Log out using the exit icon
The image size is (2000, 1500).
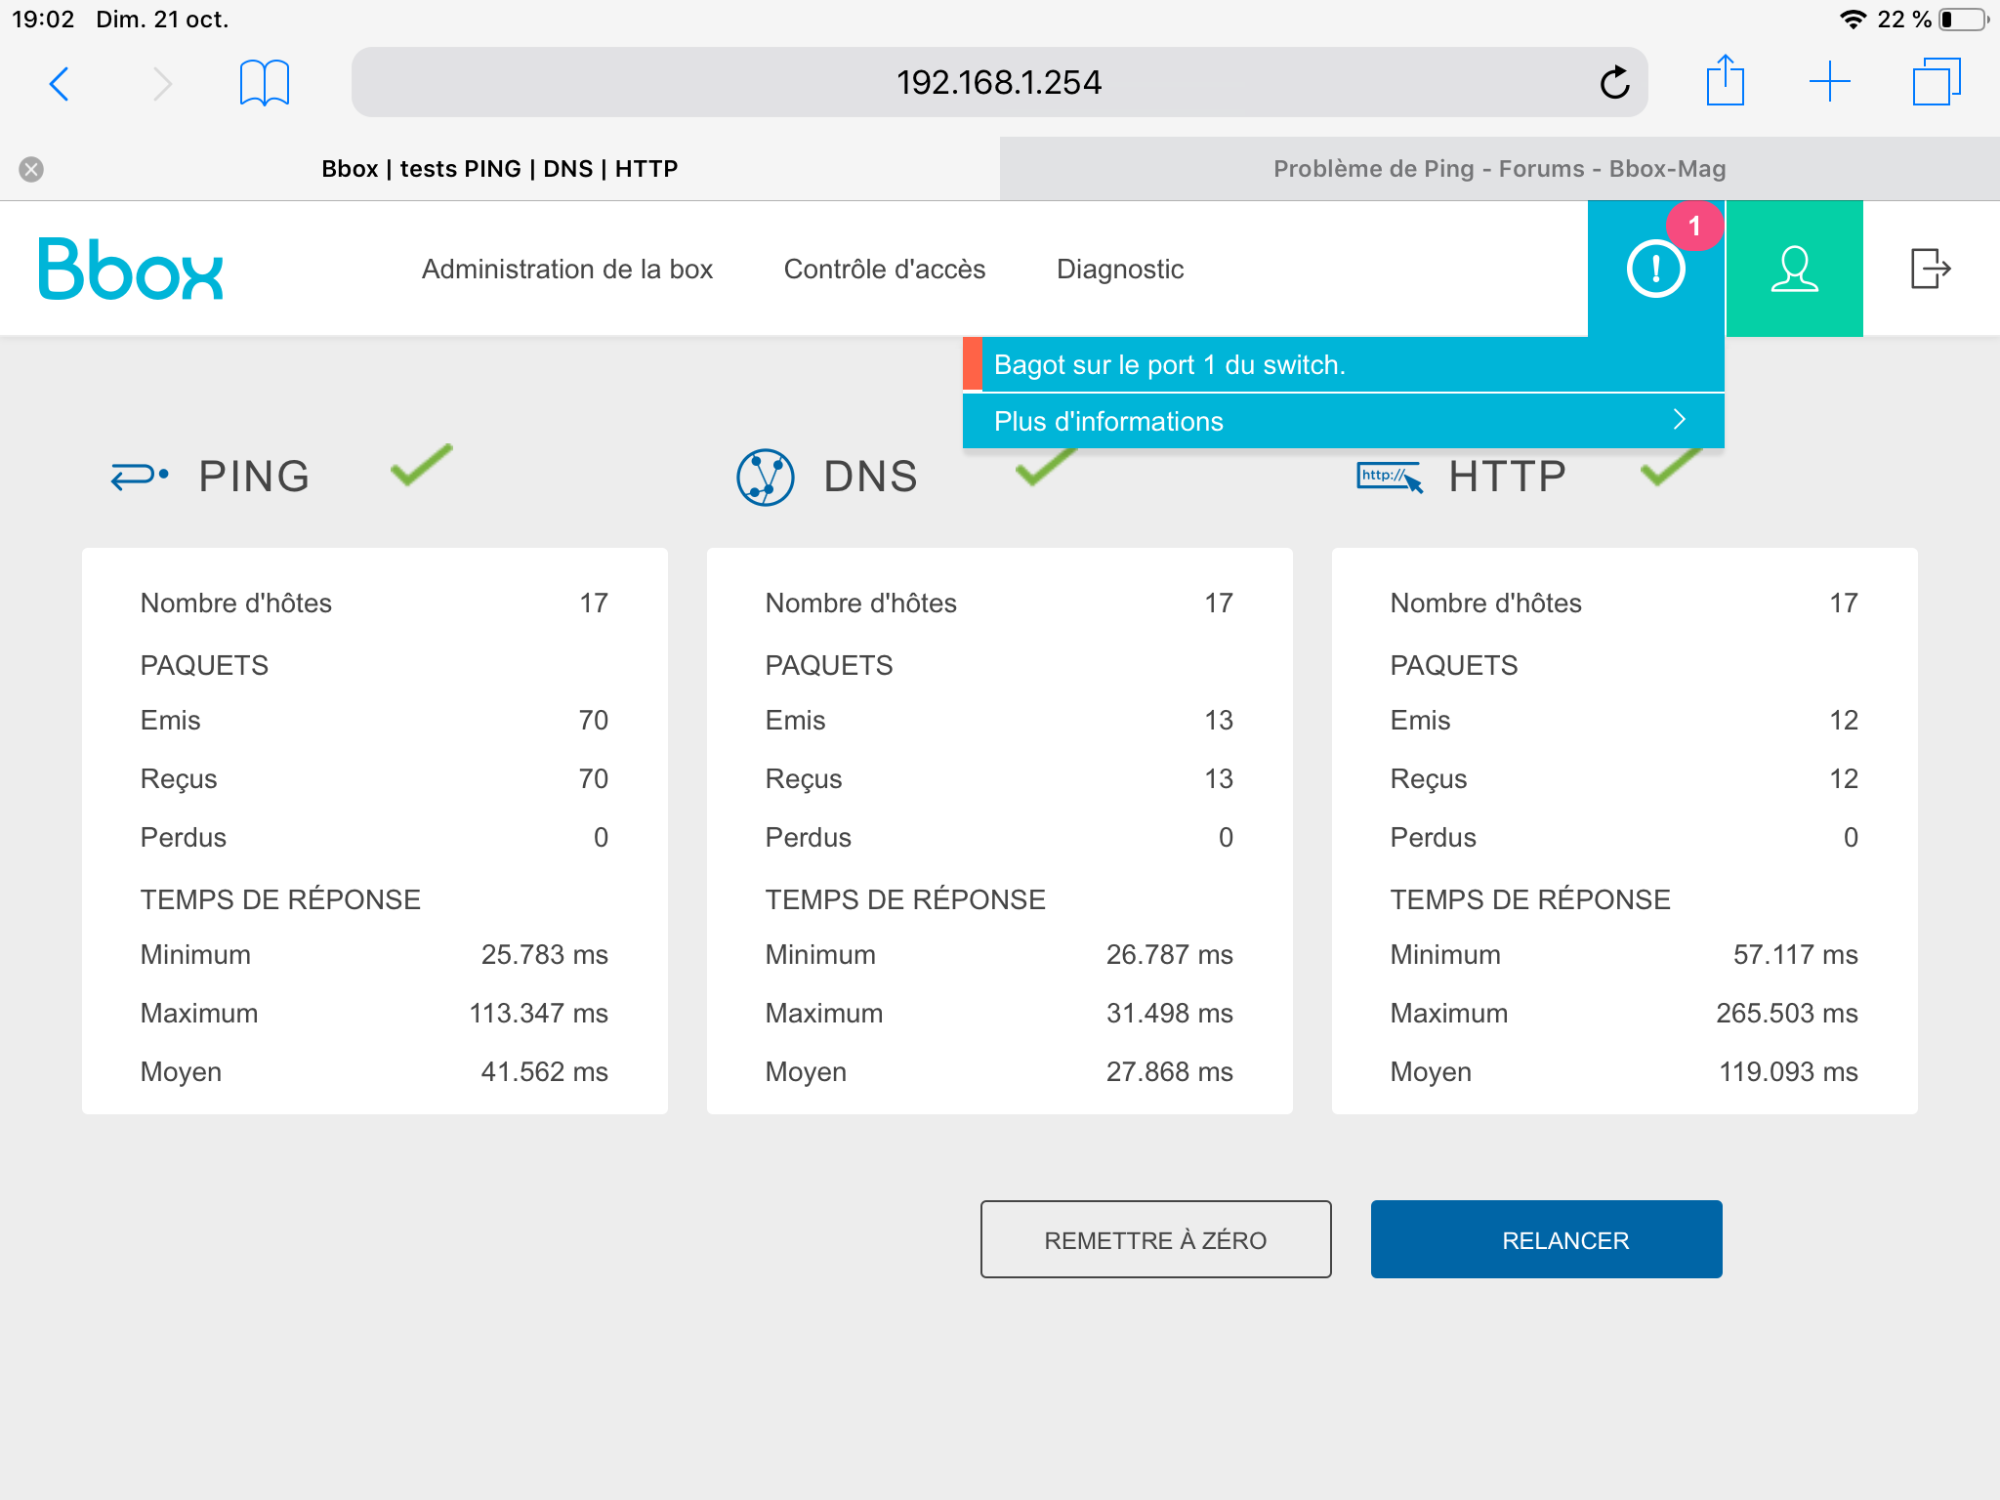[x=1931, y=269]
